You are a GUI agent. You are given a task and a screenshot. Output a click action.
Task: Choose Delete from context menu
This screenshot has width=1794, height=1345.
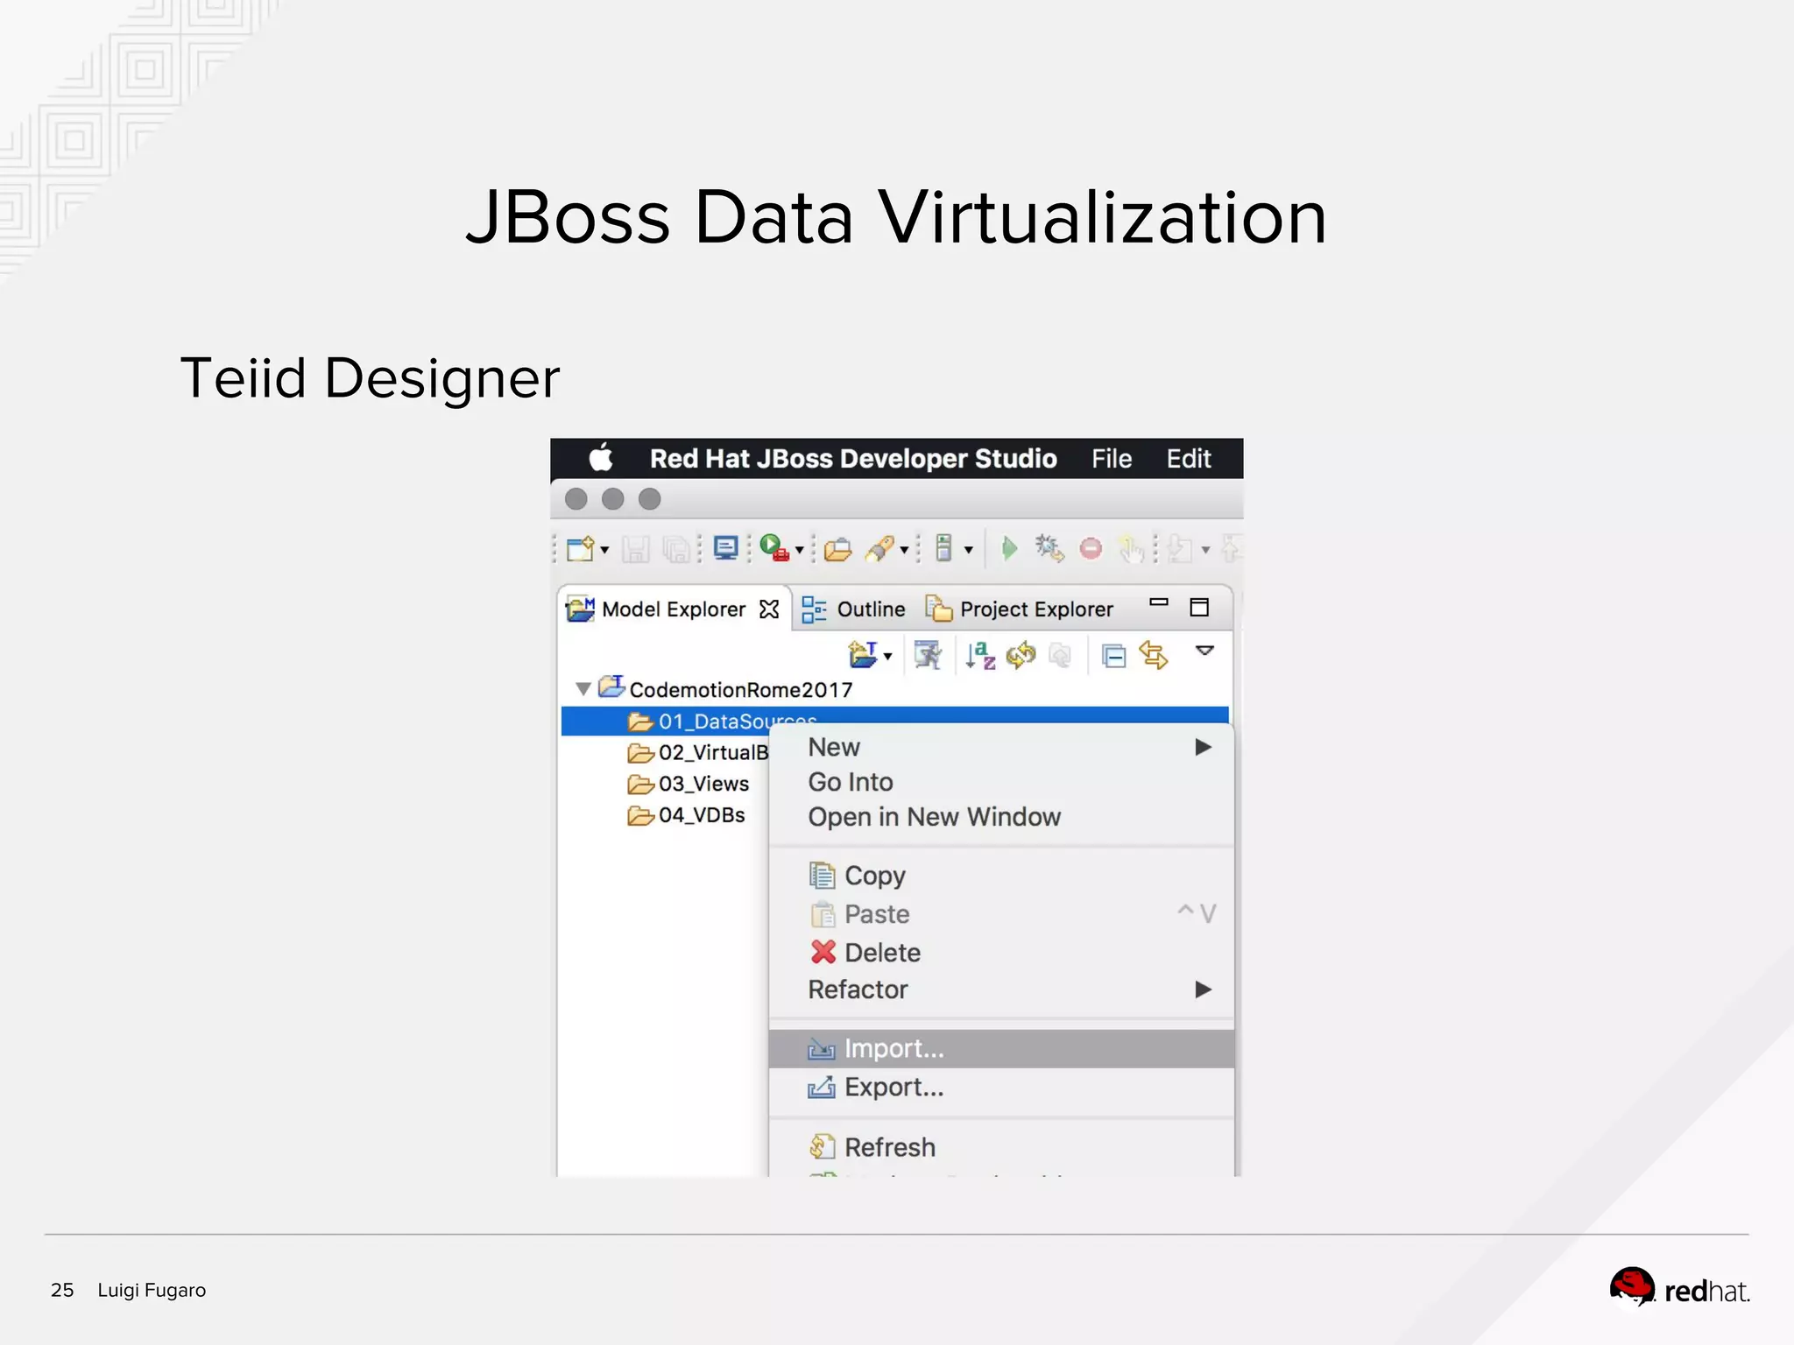[x=1001, y=952]
